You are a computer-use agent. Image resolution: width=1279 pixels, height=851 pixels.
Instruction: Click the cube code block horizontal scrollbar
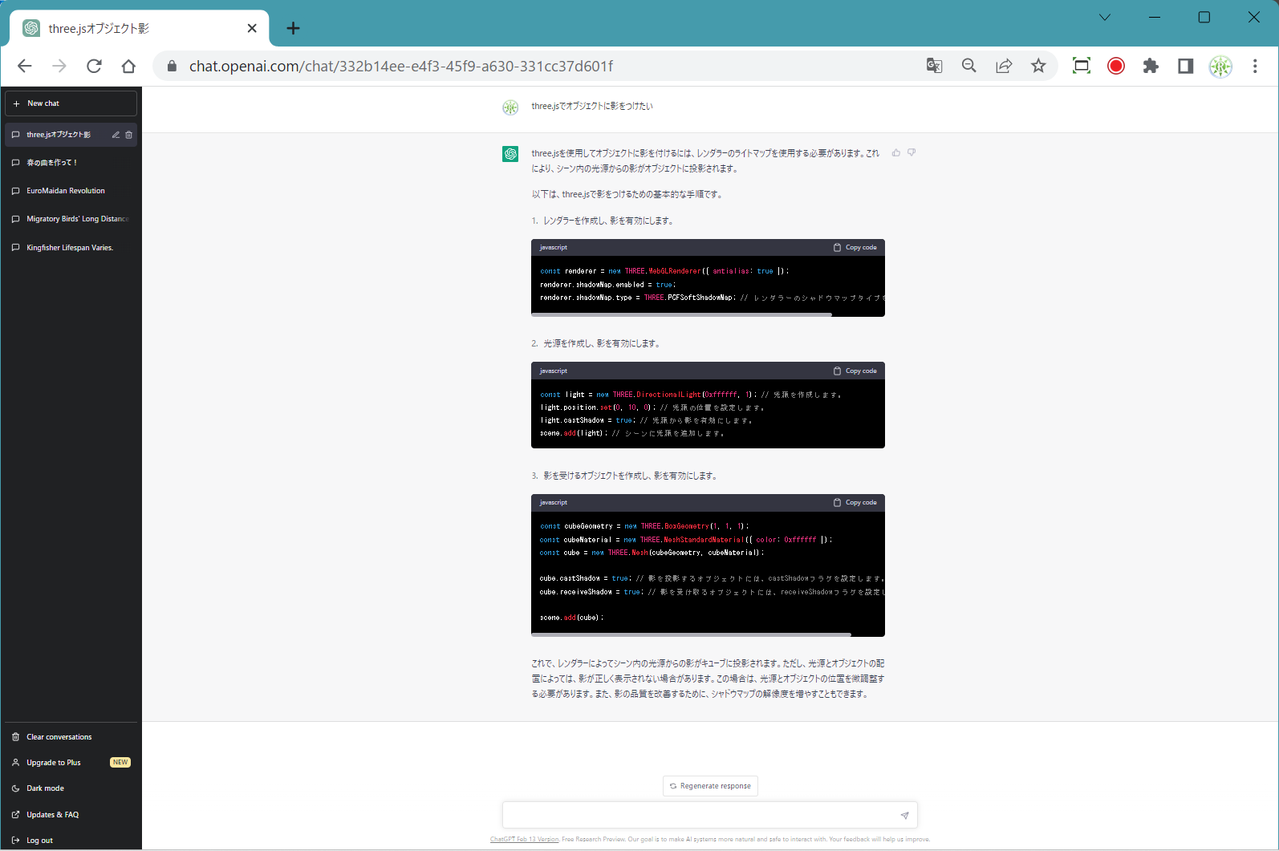[691, 634]
